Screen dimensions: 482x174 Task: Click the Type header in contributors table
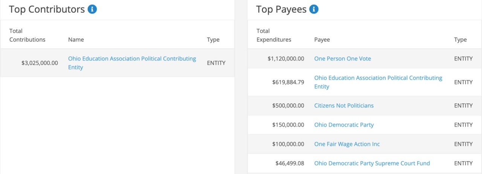[x=213, y=39]
